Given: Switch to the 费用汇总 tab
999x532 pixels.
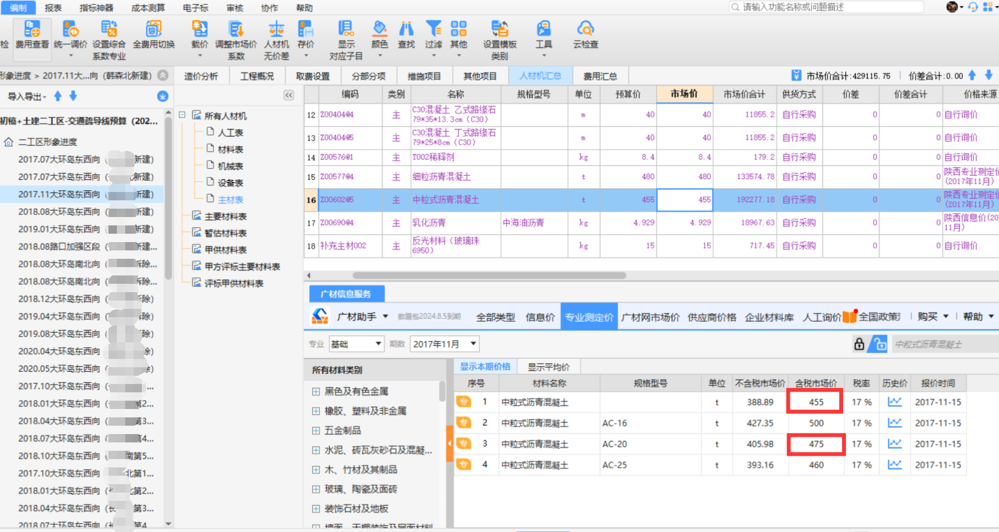Looking at the screenshot, I should click(x=600, y=76).
